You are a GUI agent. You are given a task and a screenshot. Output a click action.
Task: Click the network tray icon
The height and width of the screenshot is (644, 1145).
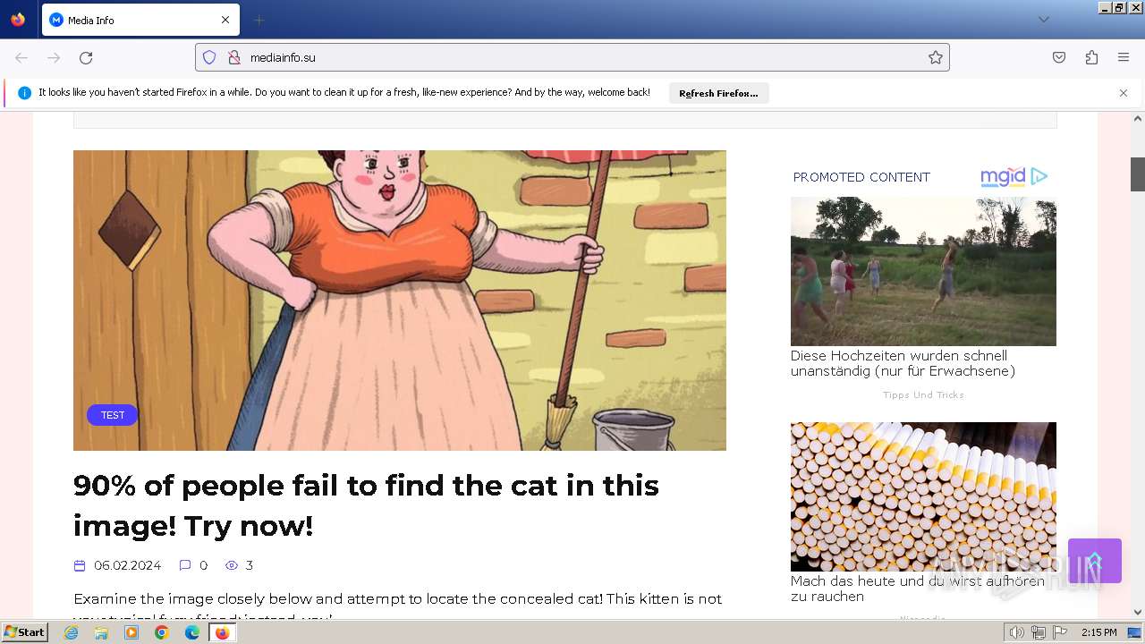coord(1039,632)
